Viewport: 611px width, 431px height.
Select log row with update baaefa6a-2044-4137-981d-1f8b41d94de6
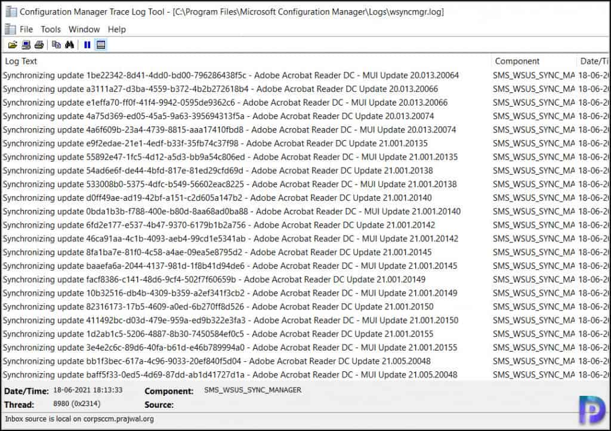(305, 266)
